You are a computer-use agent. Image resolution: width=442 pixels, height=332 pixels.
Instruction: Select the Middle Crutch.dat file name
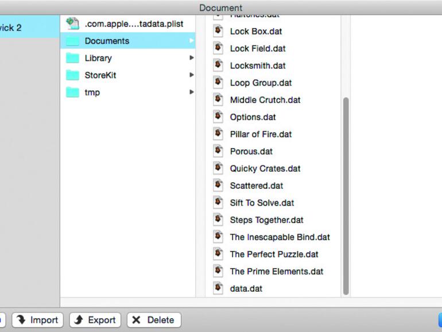pos(265,100)
